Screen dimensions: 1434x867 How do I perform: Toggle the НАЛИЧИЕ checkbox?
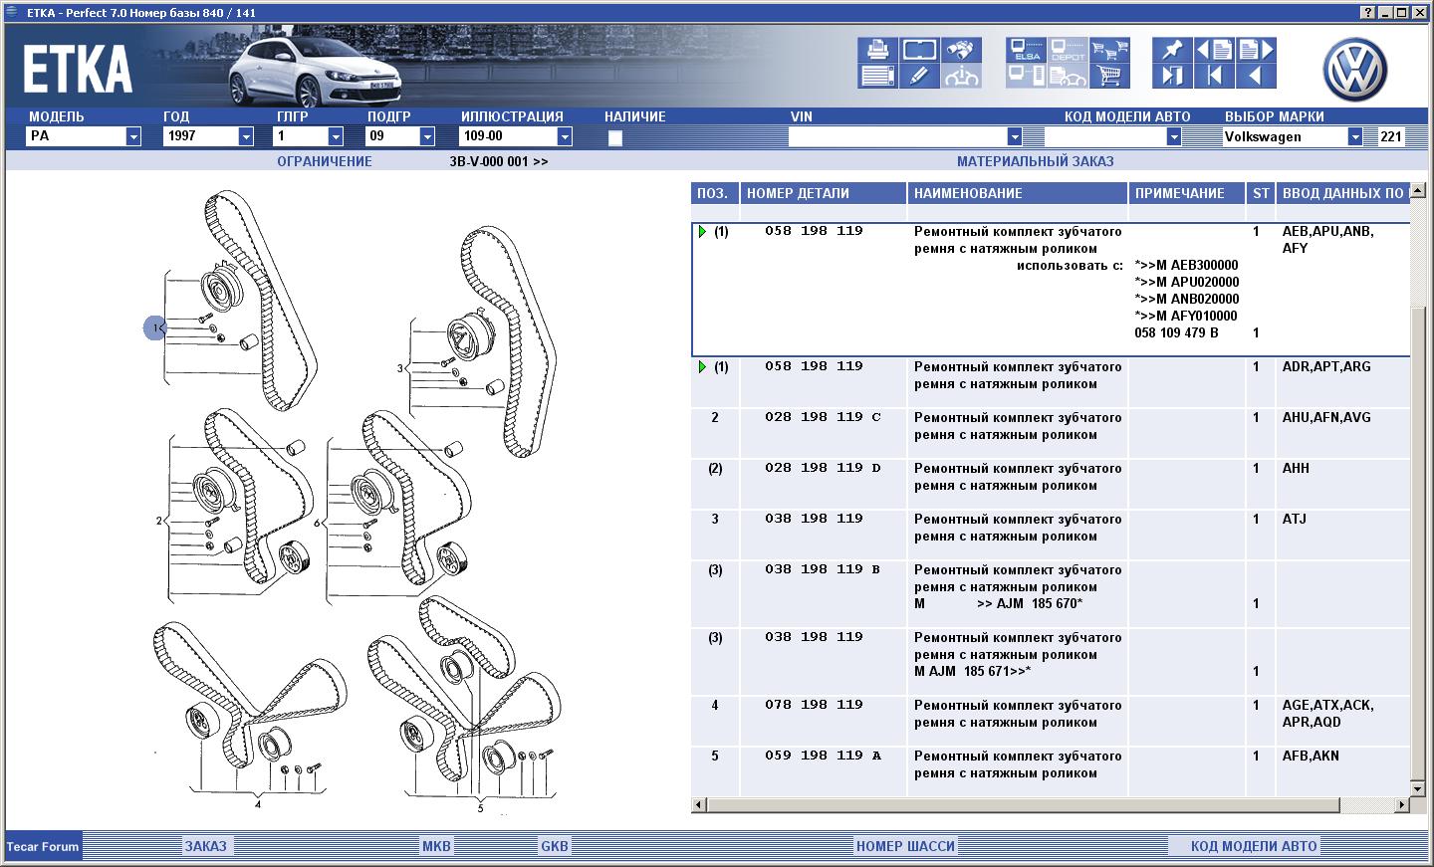pyautogui.click(x=614, y=137)
